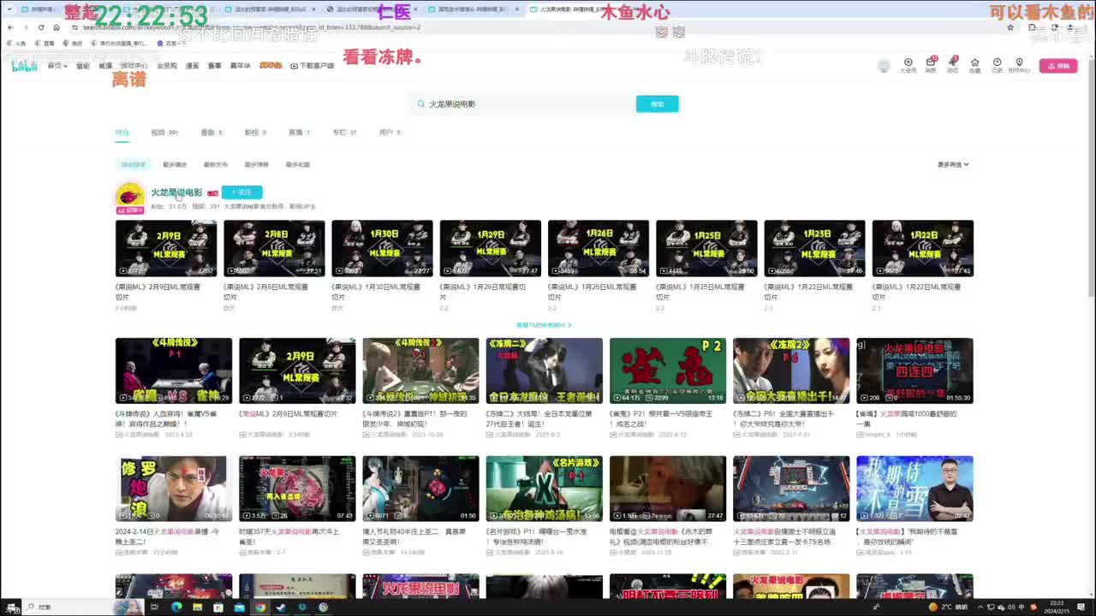Select the 综合排序 sort option

coord(134,164)
